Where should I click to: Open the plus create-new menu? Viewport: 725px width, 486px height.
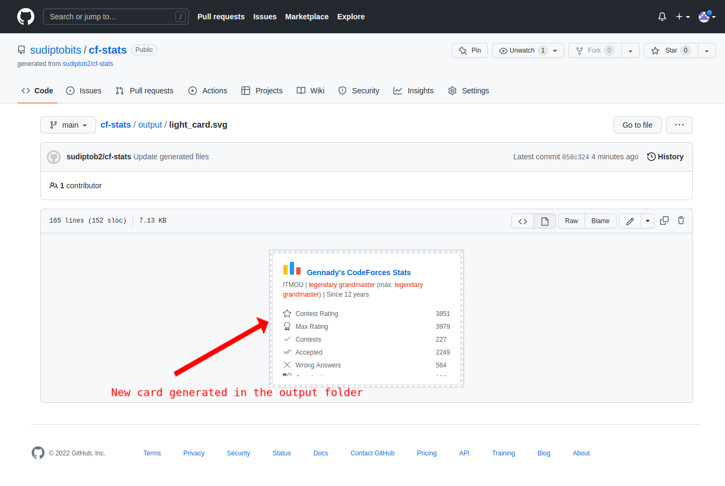[x=683, y=17]
